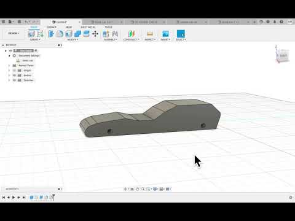Click the New Component icon above ASSEMBLE
Screen dimensions: 295x221
tap(106, 34)
